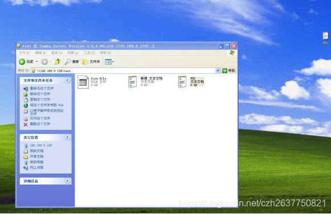Click the publish this file to Web link
331x214 pixels.
click(47, 105)
